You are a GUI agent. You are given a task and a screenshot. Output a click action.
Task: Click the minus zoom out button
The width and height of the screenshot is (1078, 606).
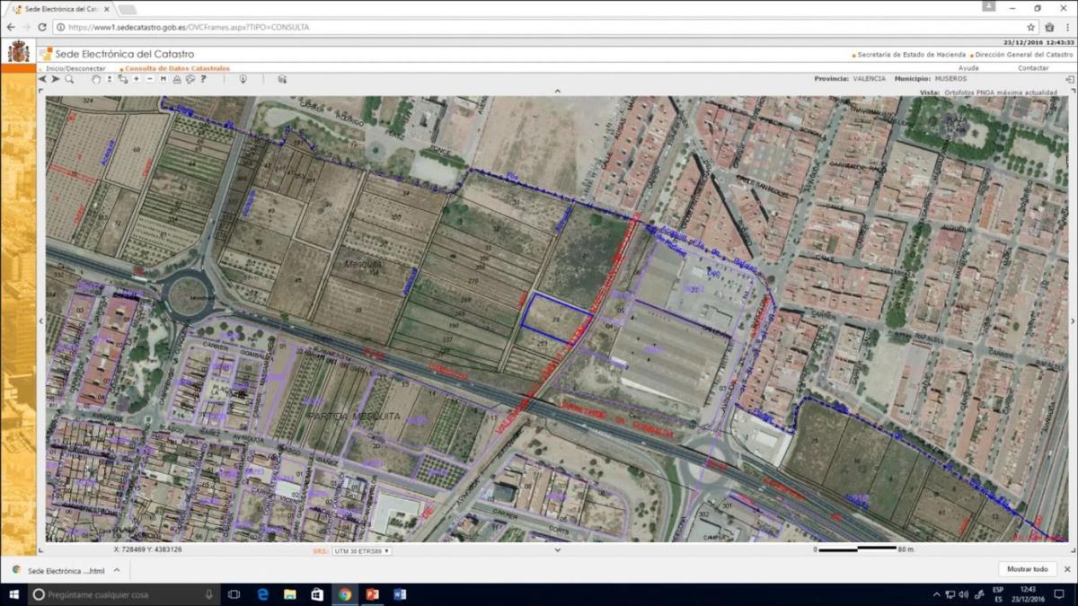point(149,79)
